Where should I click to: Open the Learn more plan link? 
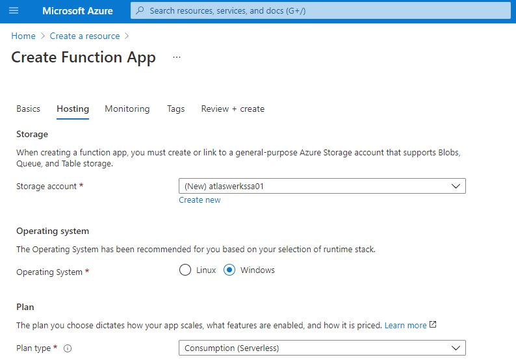click(x=406, y=325)
